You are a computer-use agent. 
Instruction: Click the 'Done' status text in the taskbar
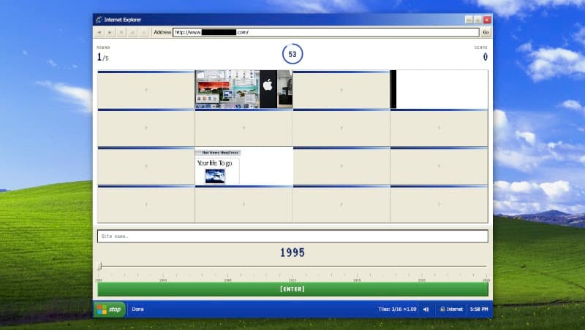tap(137, 309)
